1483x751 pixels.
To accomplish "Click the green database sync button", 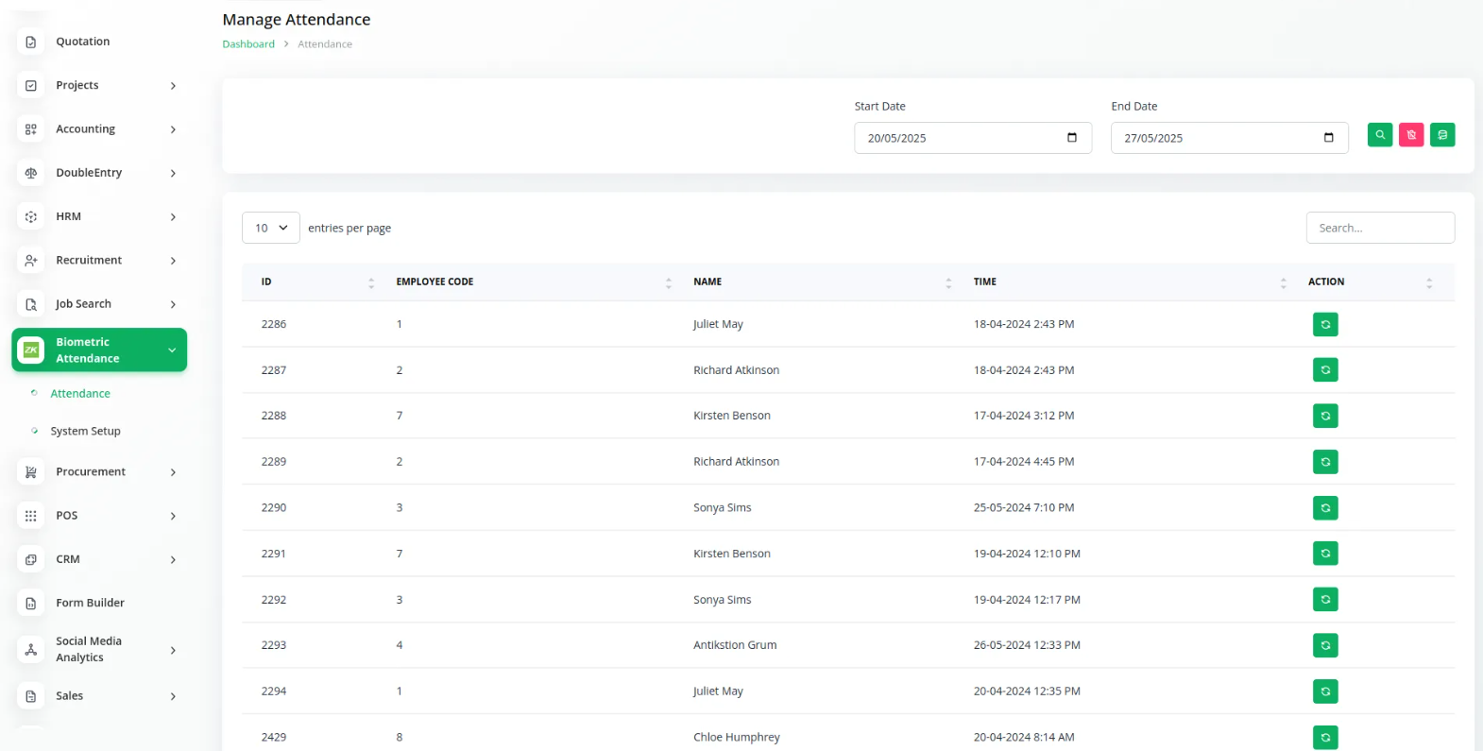I will [1442, 135].
